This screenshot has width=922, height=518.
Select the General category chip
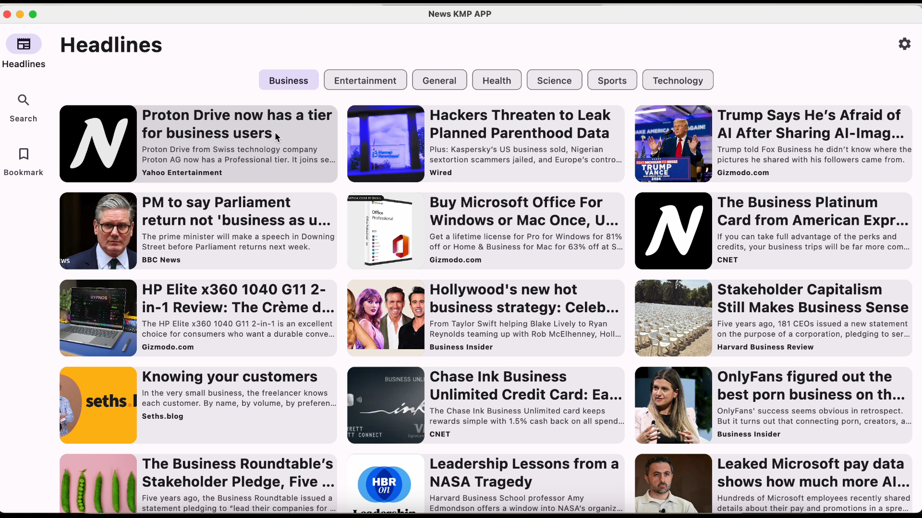439,80
